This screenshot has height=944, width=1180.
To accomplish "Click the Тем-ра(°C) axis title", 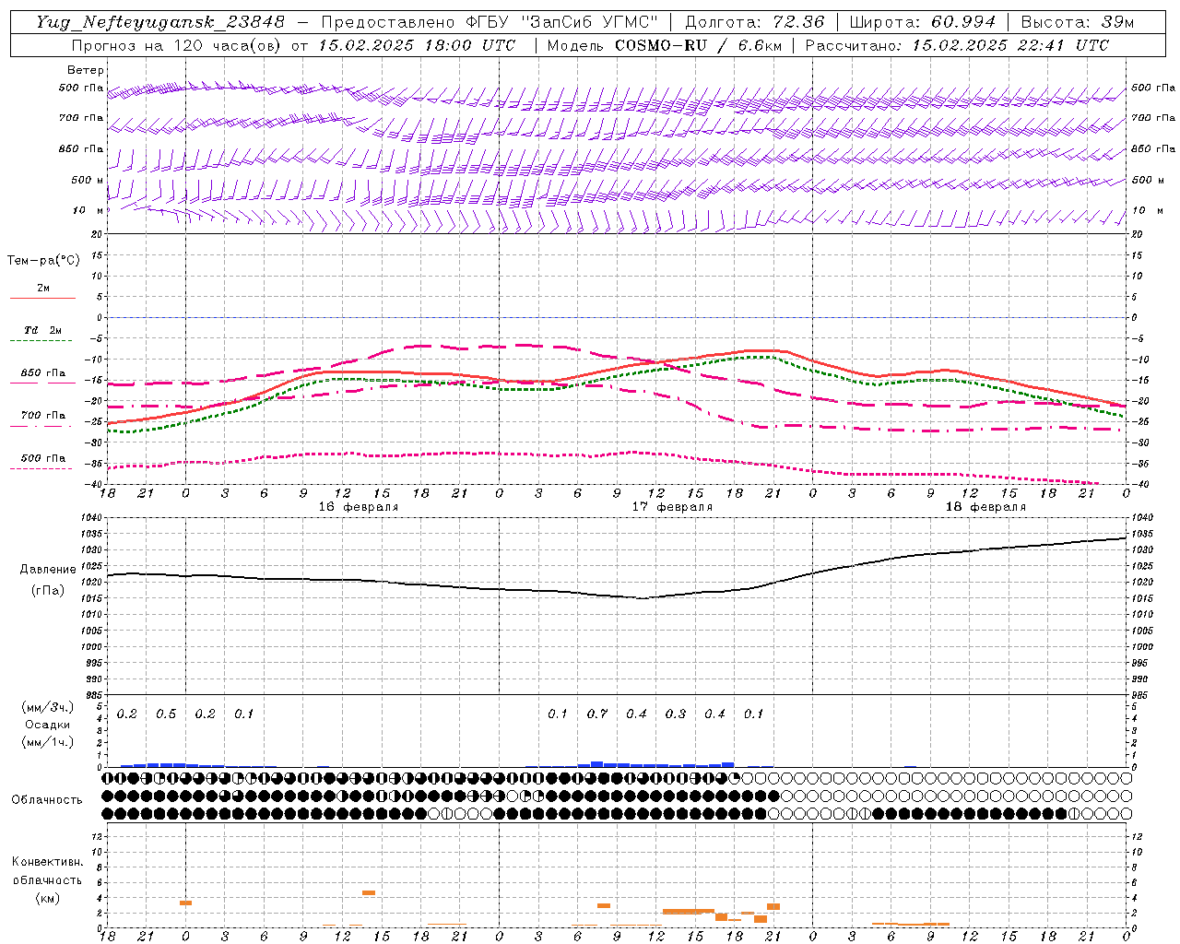I will pos(43,261).
